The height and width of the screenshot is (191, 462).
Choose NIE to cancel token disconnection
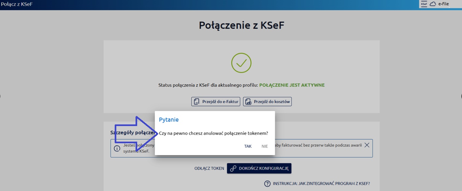[x=265, y=146]
